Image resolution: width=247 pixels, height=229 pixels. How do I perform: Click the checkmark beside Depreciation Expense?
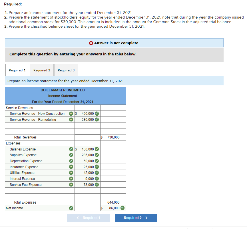(71, 161)
